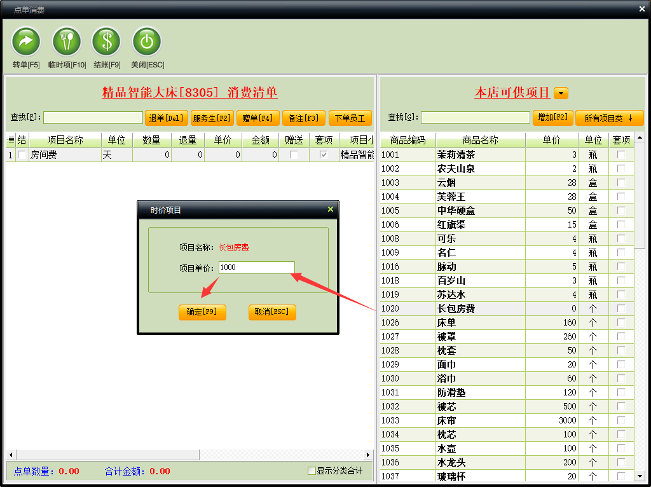The width and height of the screenshot is (651, 487).
Task: Click the 转单[F5] transfer order icon
Action: (25, 41)
